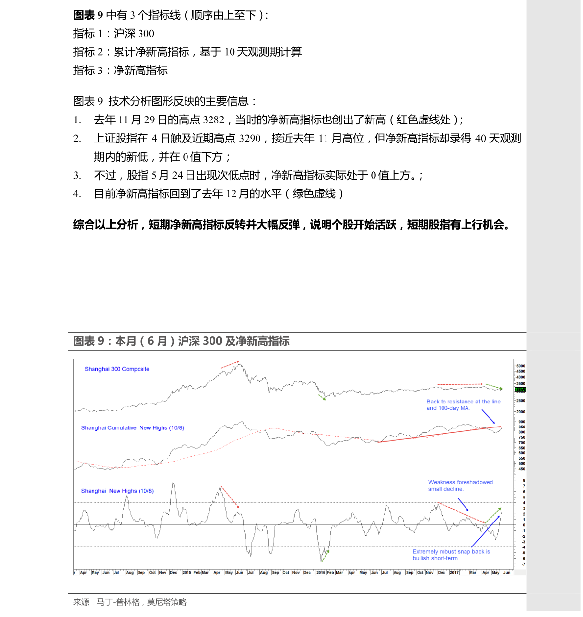Click the long solid red trendline
This screenshot has width=583, height=617.
441,434
